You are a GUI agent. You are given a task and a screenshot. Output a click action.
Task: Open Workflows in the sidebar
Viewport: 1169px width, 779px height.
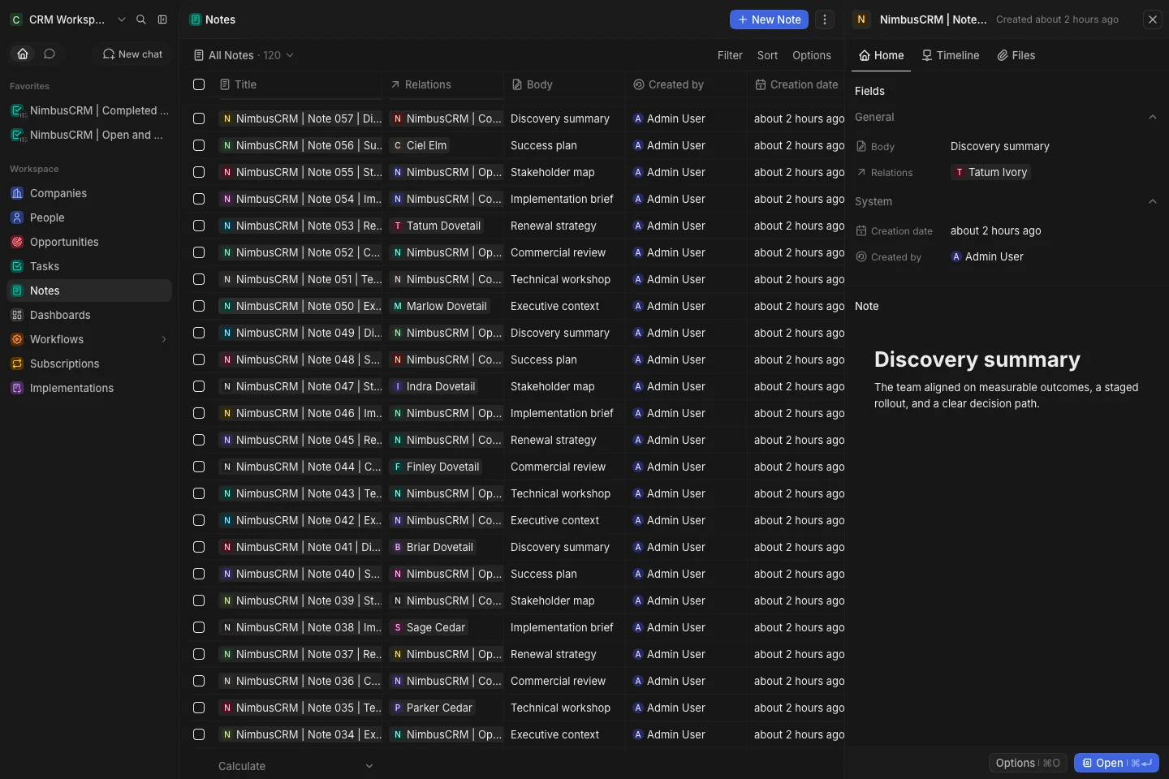tap(89, 339)
